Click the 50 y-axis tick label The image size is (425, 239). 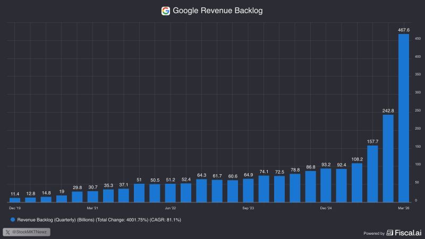point(417,183)
